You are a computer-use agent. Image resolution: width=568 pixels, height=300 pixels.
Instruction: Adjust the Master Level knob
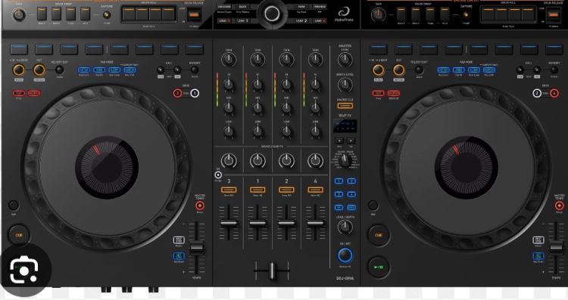click(x=345, y=59)
